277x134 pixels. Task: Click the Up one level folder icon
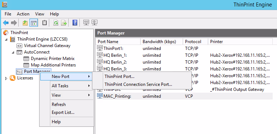coord(25,23)
